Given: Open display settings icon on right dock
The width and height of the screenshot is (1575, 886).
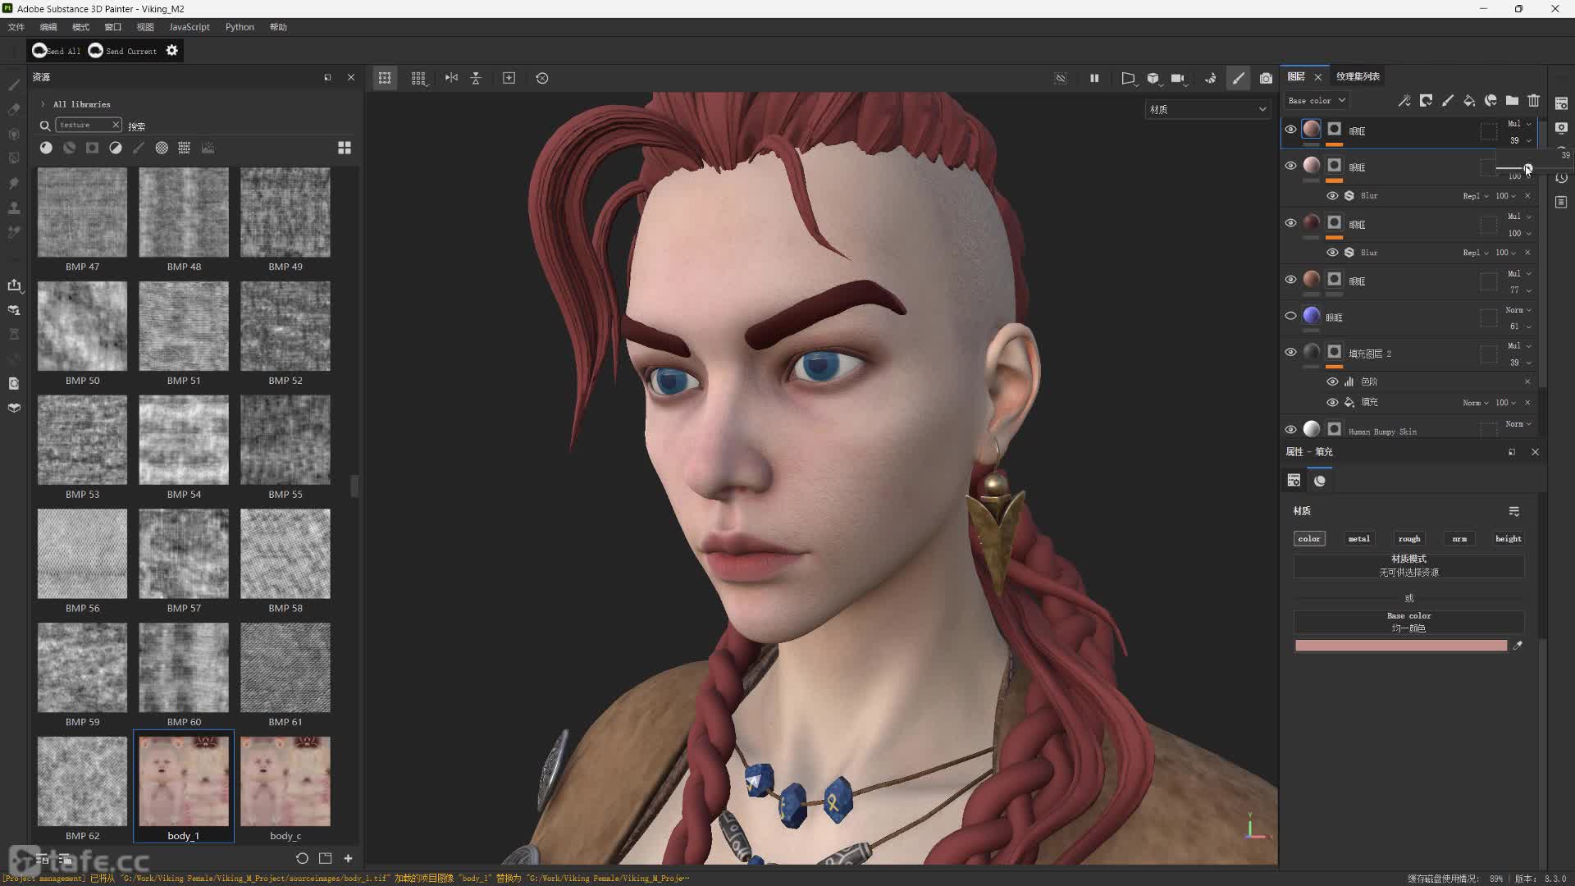Looking at the screenshot, I should point(1561,127).
